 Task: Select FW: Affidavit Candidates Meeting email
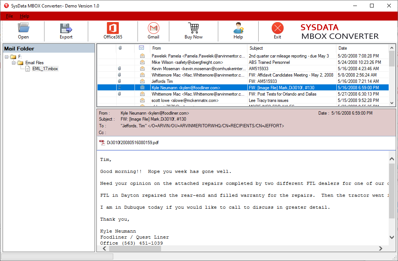(x=243, y=75)
